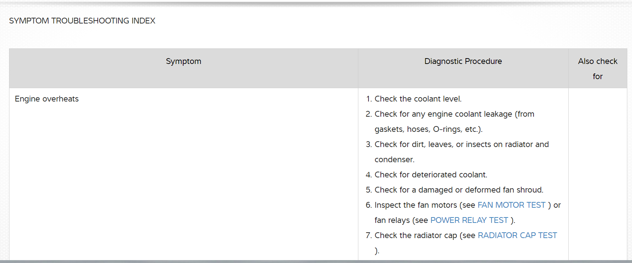Follow the RADIATOR CAP TEST link
This screenshot has width=632, height=263.
tap(517, 236)
